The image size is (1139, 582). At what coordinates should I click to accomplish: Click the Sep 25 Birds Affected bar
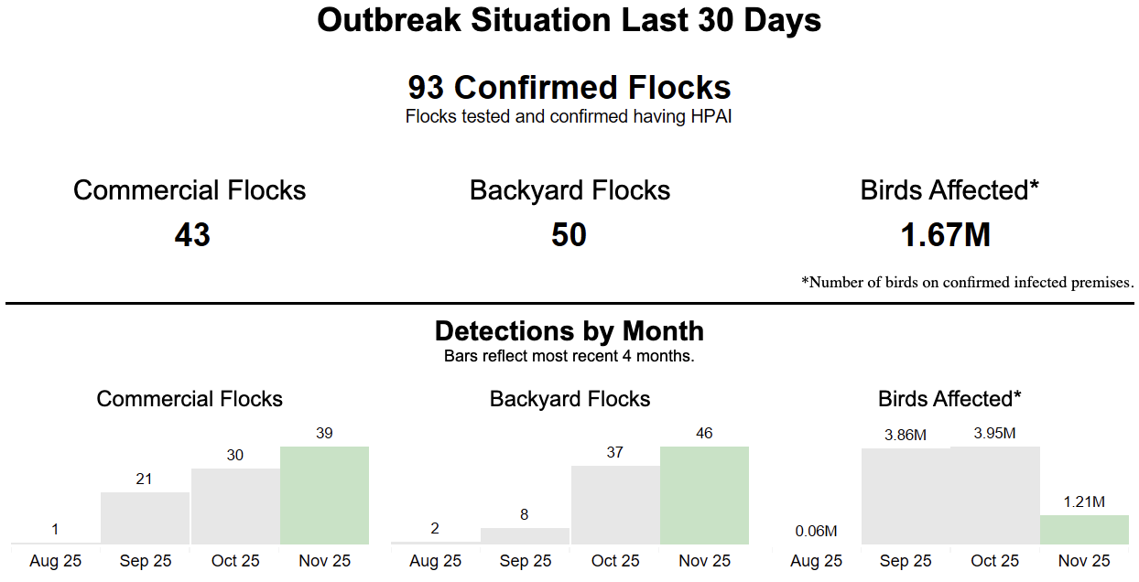pos(906,496)
